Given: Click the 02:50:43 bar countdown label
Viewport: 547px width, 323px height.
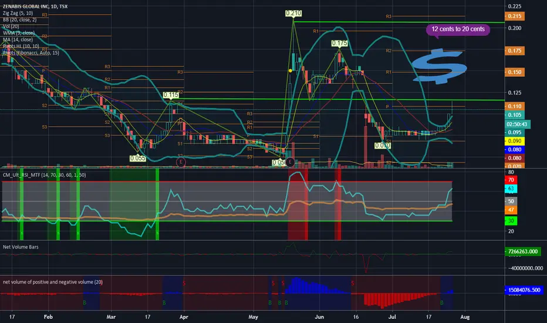Looking at the screenshot, I should pyautogui.click(x=516, y=125).
